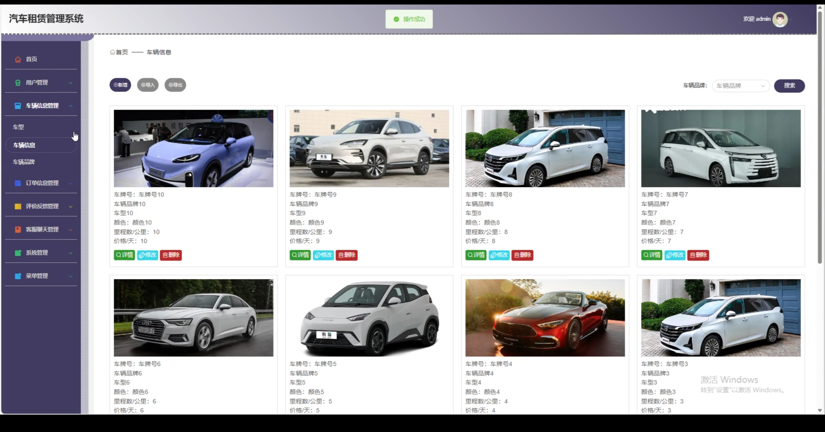The height and width of the screenshot is (432, 825).
Task: Open the 车辆品牌 search dropdown
Action: coord(741,86)
